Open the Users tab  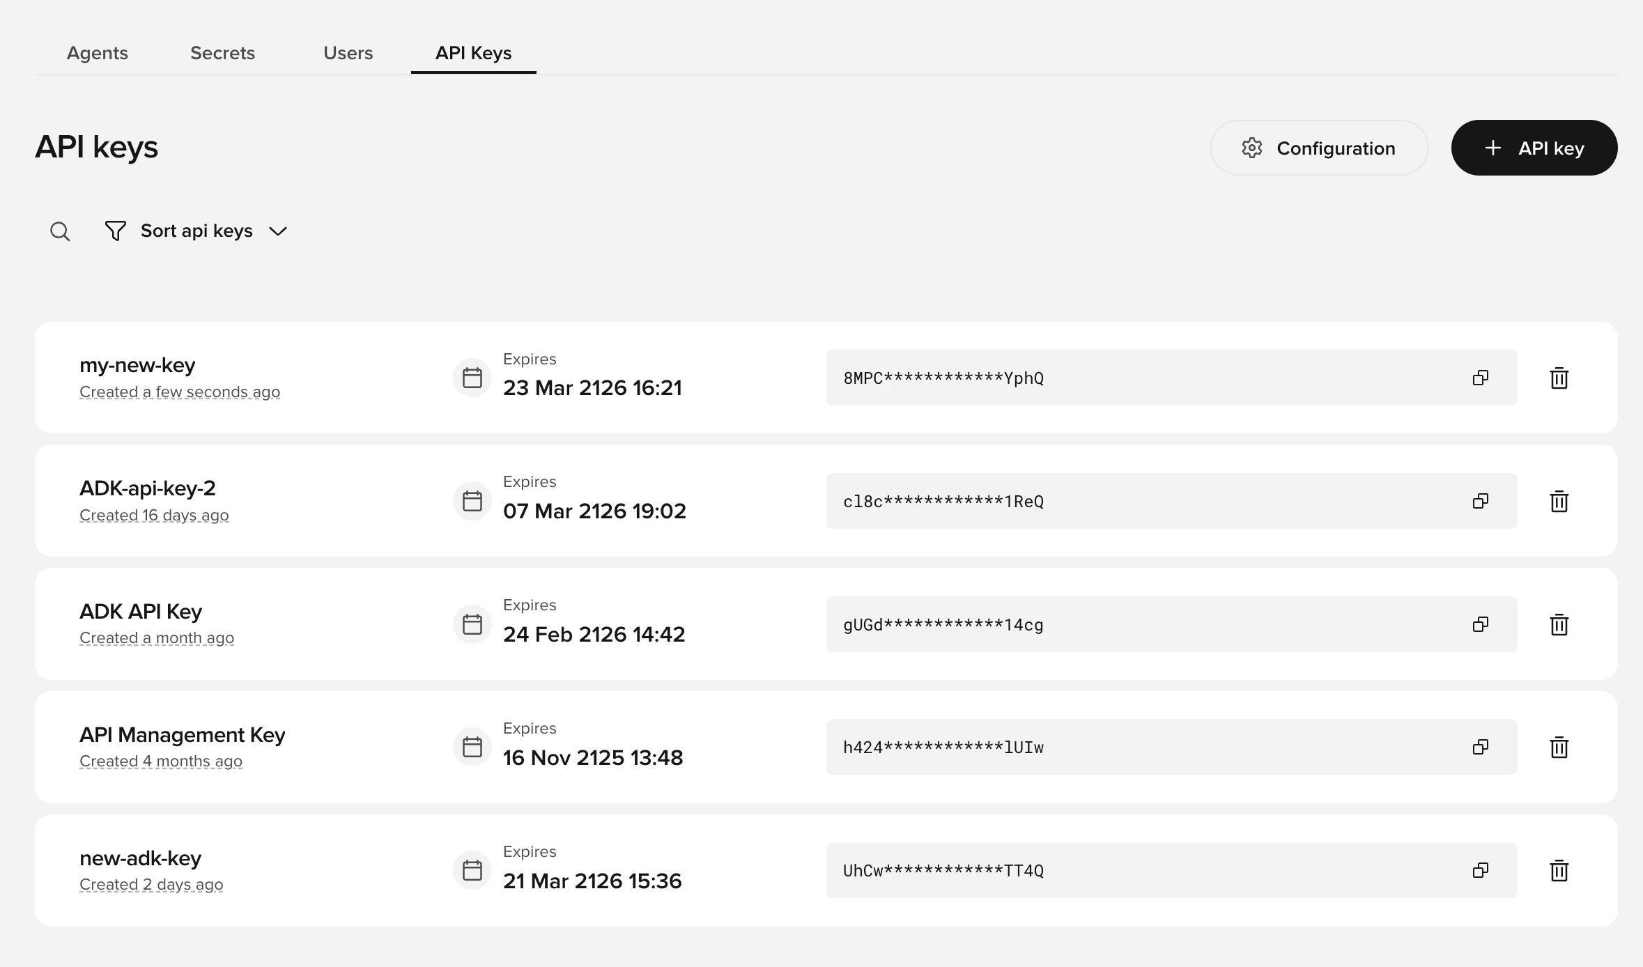click(x=348, y=53)
